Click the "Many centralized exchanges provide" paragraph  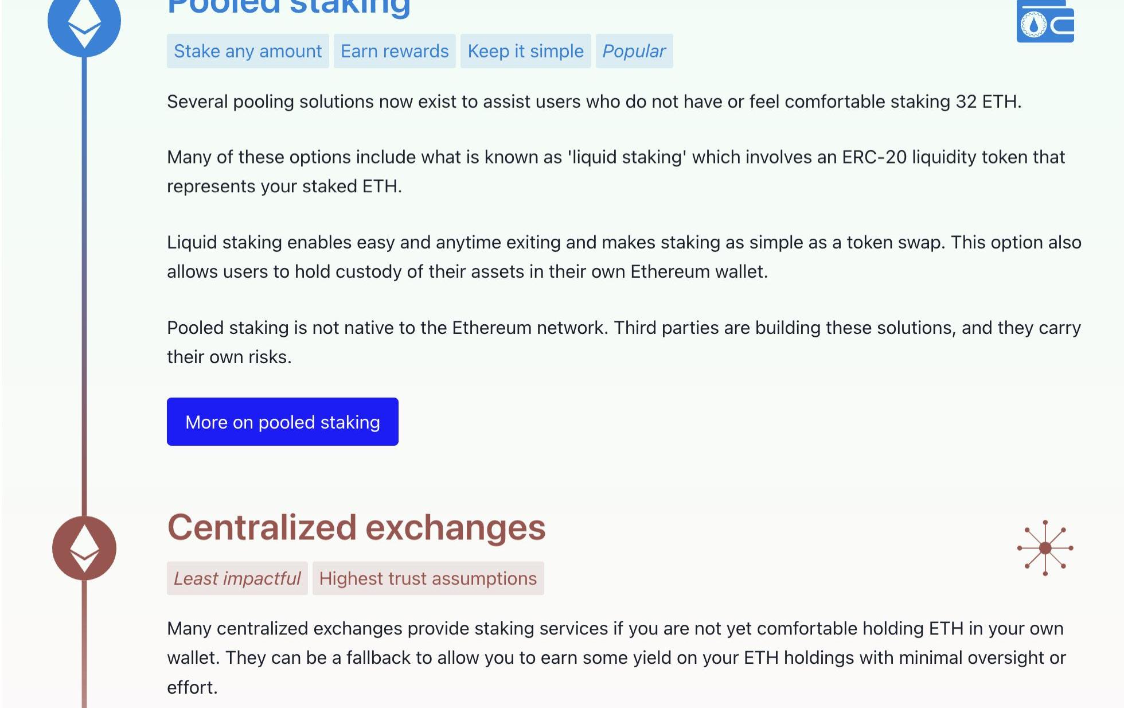615,658
